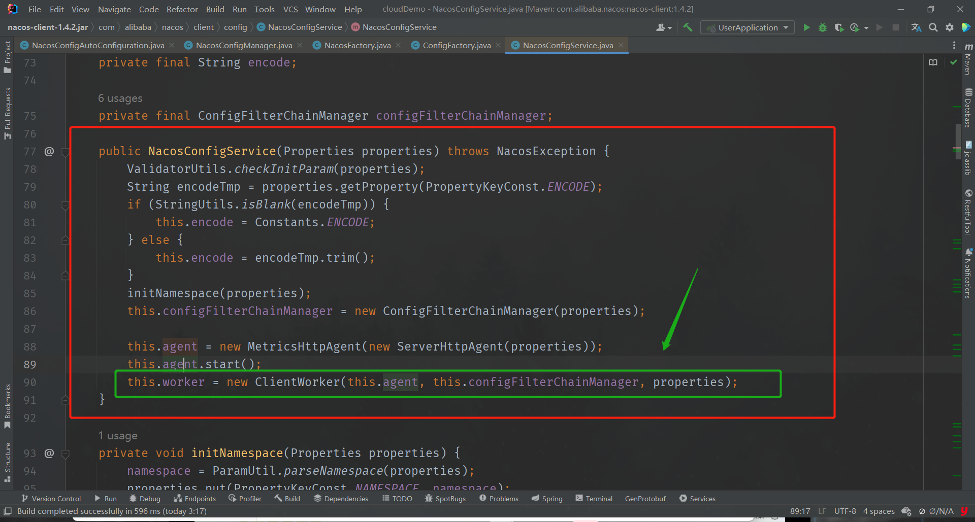Click the alibaba breadcrumb segment

click(x=138, y=27)
